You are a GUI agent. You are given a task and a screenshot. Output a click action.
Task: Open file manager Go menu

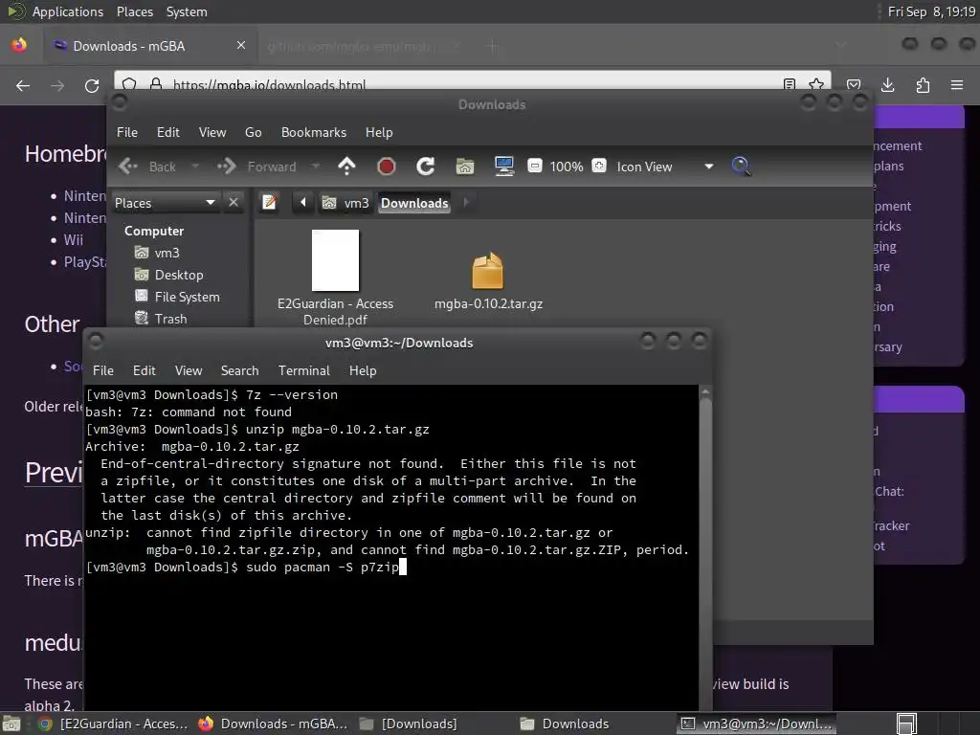click(253, 132)
